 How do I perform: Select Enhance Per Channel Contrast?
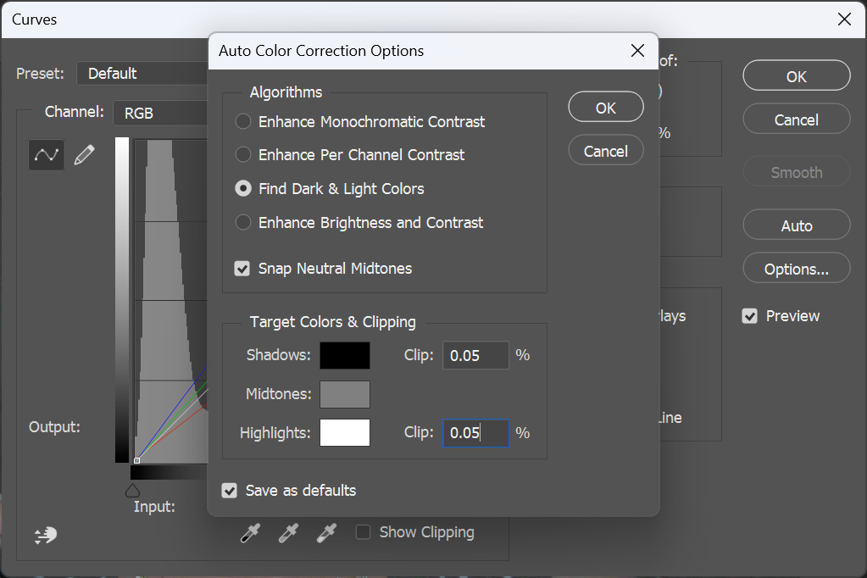click(243, 155)
